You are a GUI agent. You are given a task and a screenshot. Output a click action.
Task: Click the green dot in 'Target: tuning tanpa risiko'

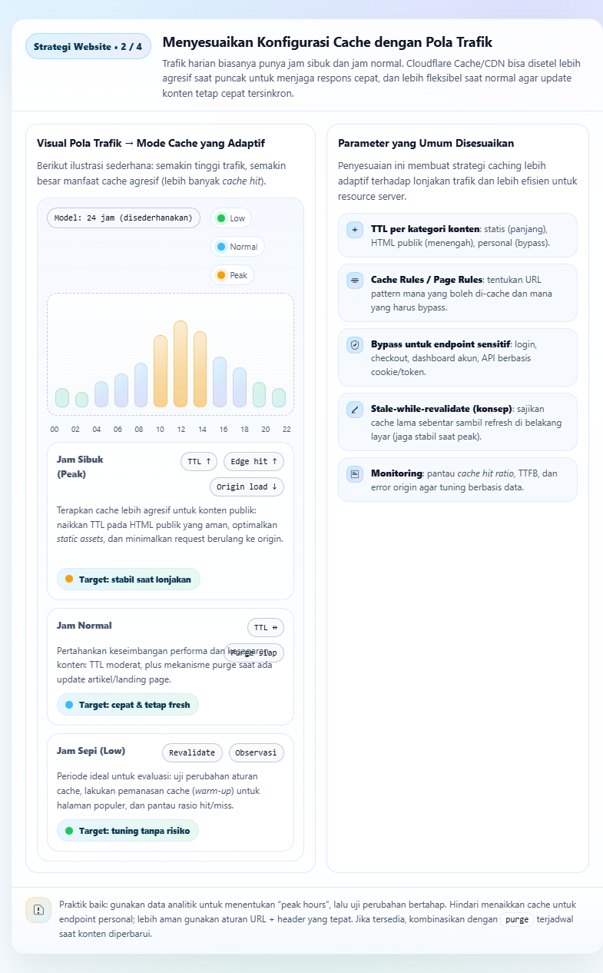pyautogui.click(x=69, y=831)
